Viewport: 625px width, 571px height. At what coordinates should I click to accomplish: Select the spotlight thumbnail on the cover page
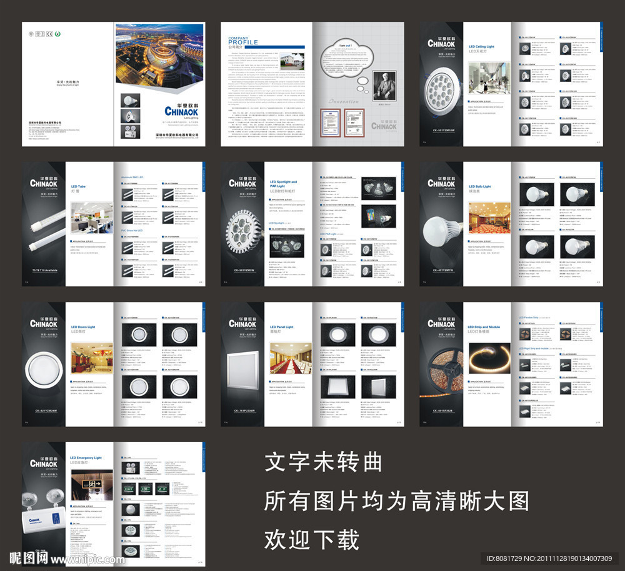point(130,116)
